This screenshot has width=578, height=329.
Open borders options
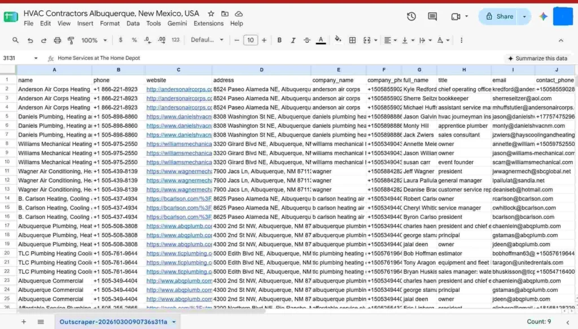click(x=352, y=40)
